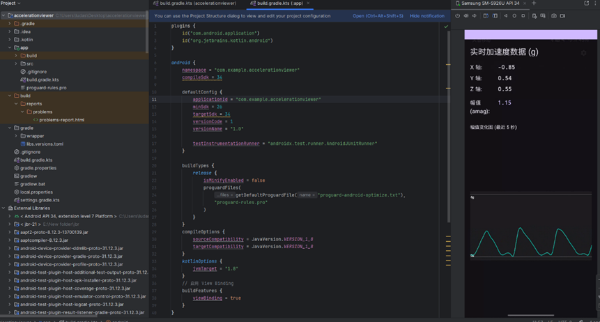This screenshot has width=600, height=322.
Task: Take an emulator screenshot with camera icon
Action: point(554,16)
